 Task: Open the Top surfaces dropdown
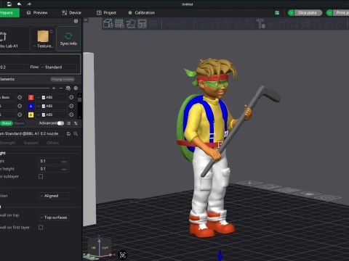click(x=54, y=217)
